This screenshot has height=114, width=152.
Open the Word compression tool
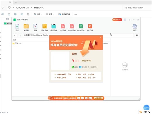pos(72,27)
